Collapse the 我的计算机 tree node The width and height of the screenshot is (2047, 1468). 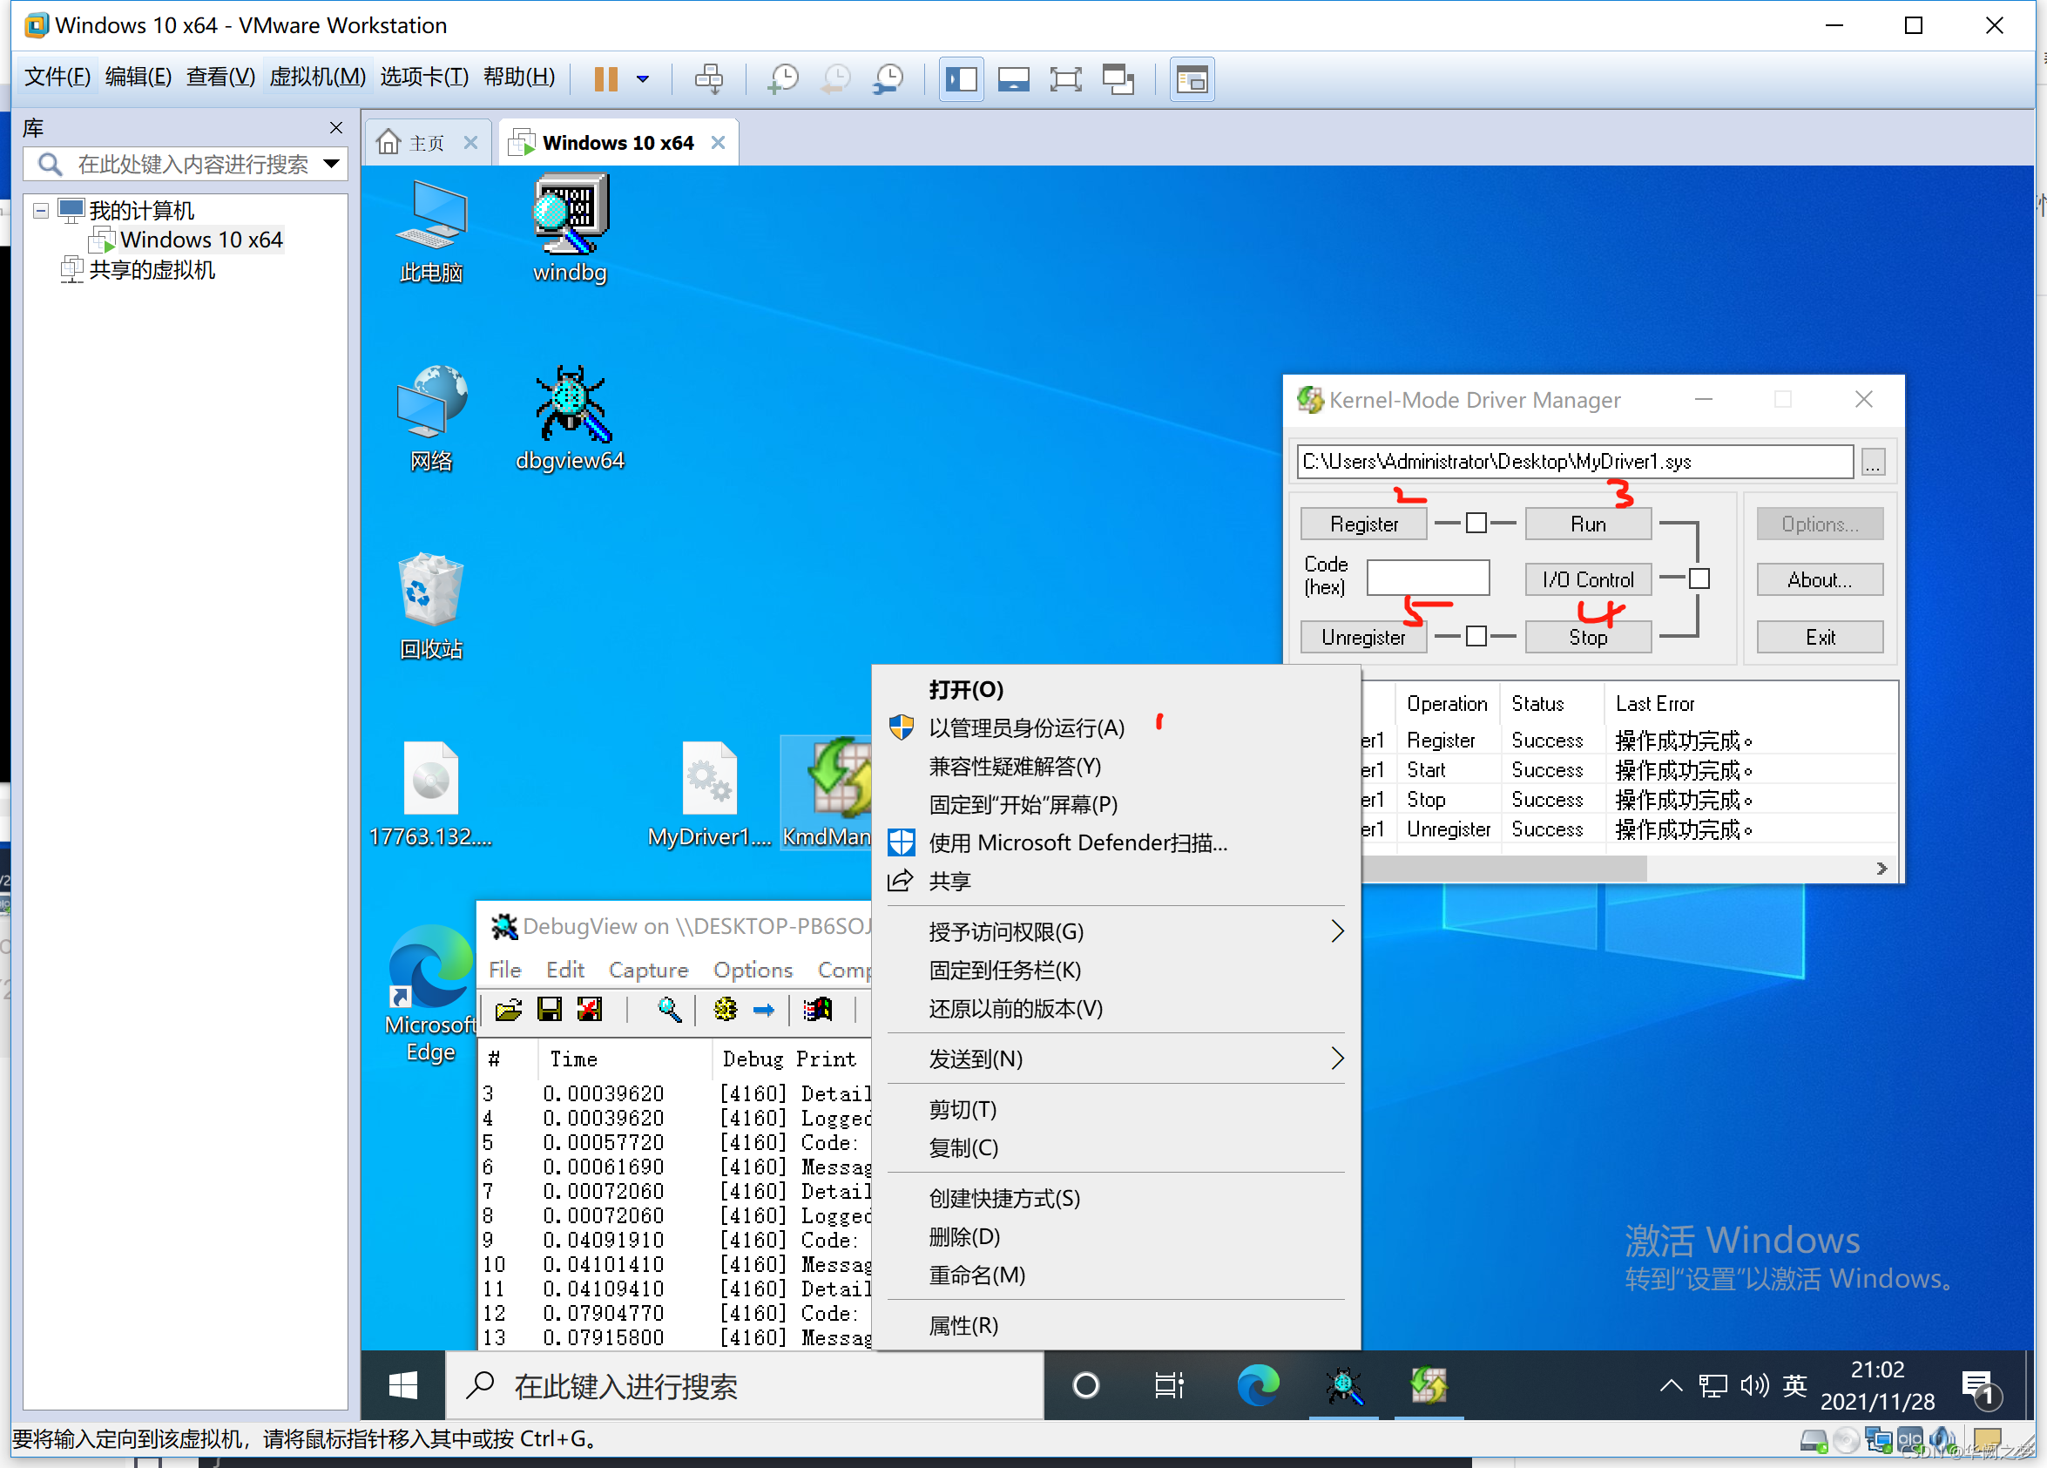click(x=41, y=211)
